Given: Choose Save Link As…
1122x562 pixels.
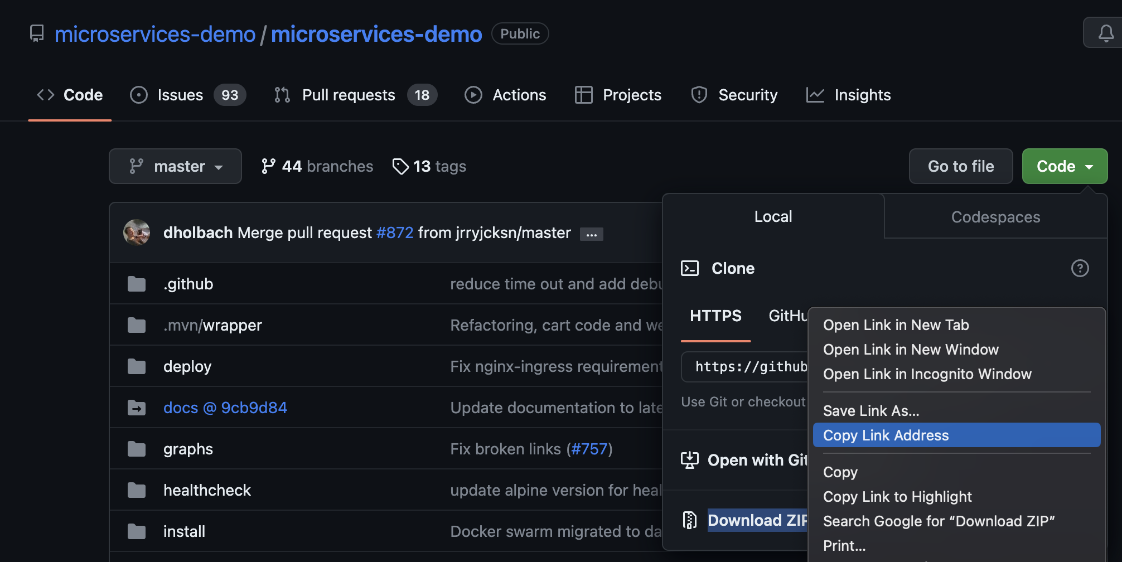Looking at the screenshot, I should [957, 411].
